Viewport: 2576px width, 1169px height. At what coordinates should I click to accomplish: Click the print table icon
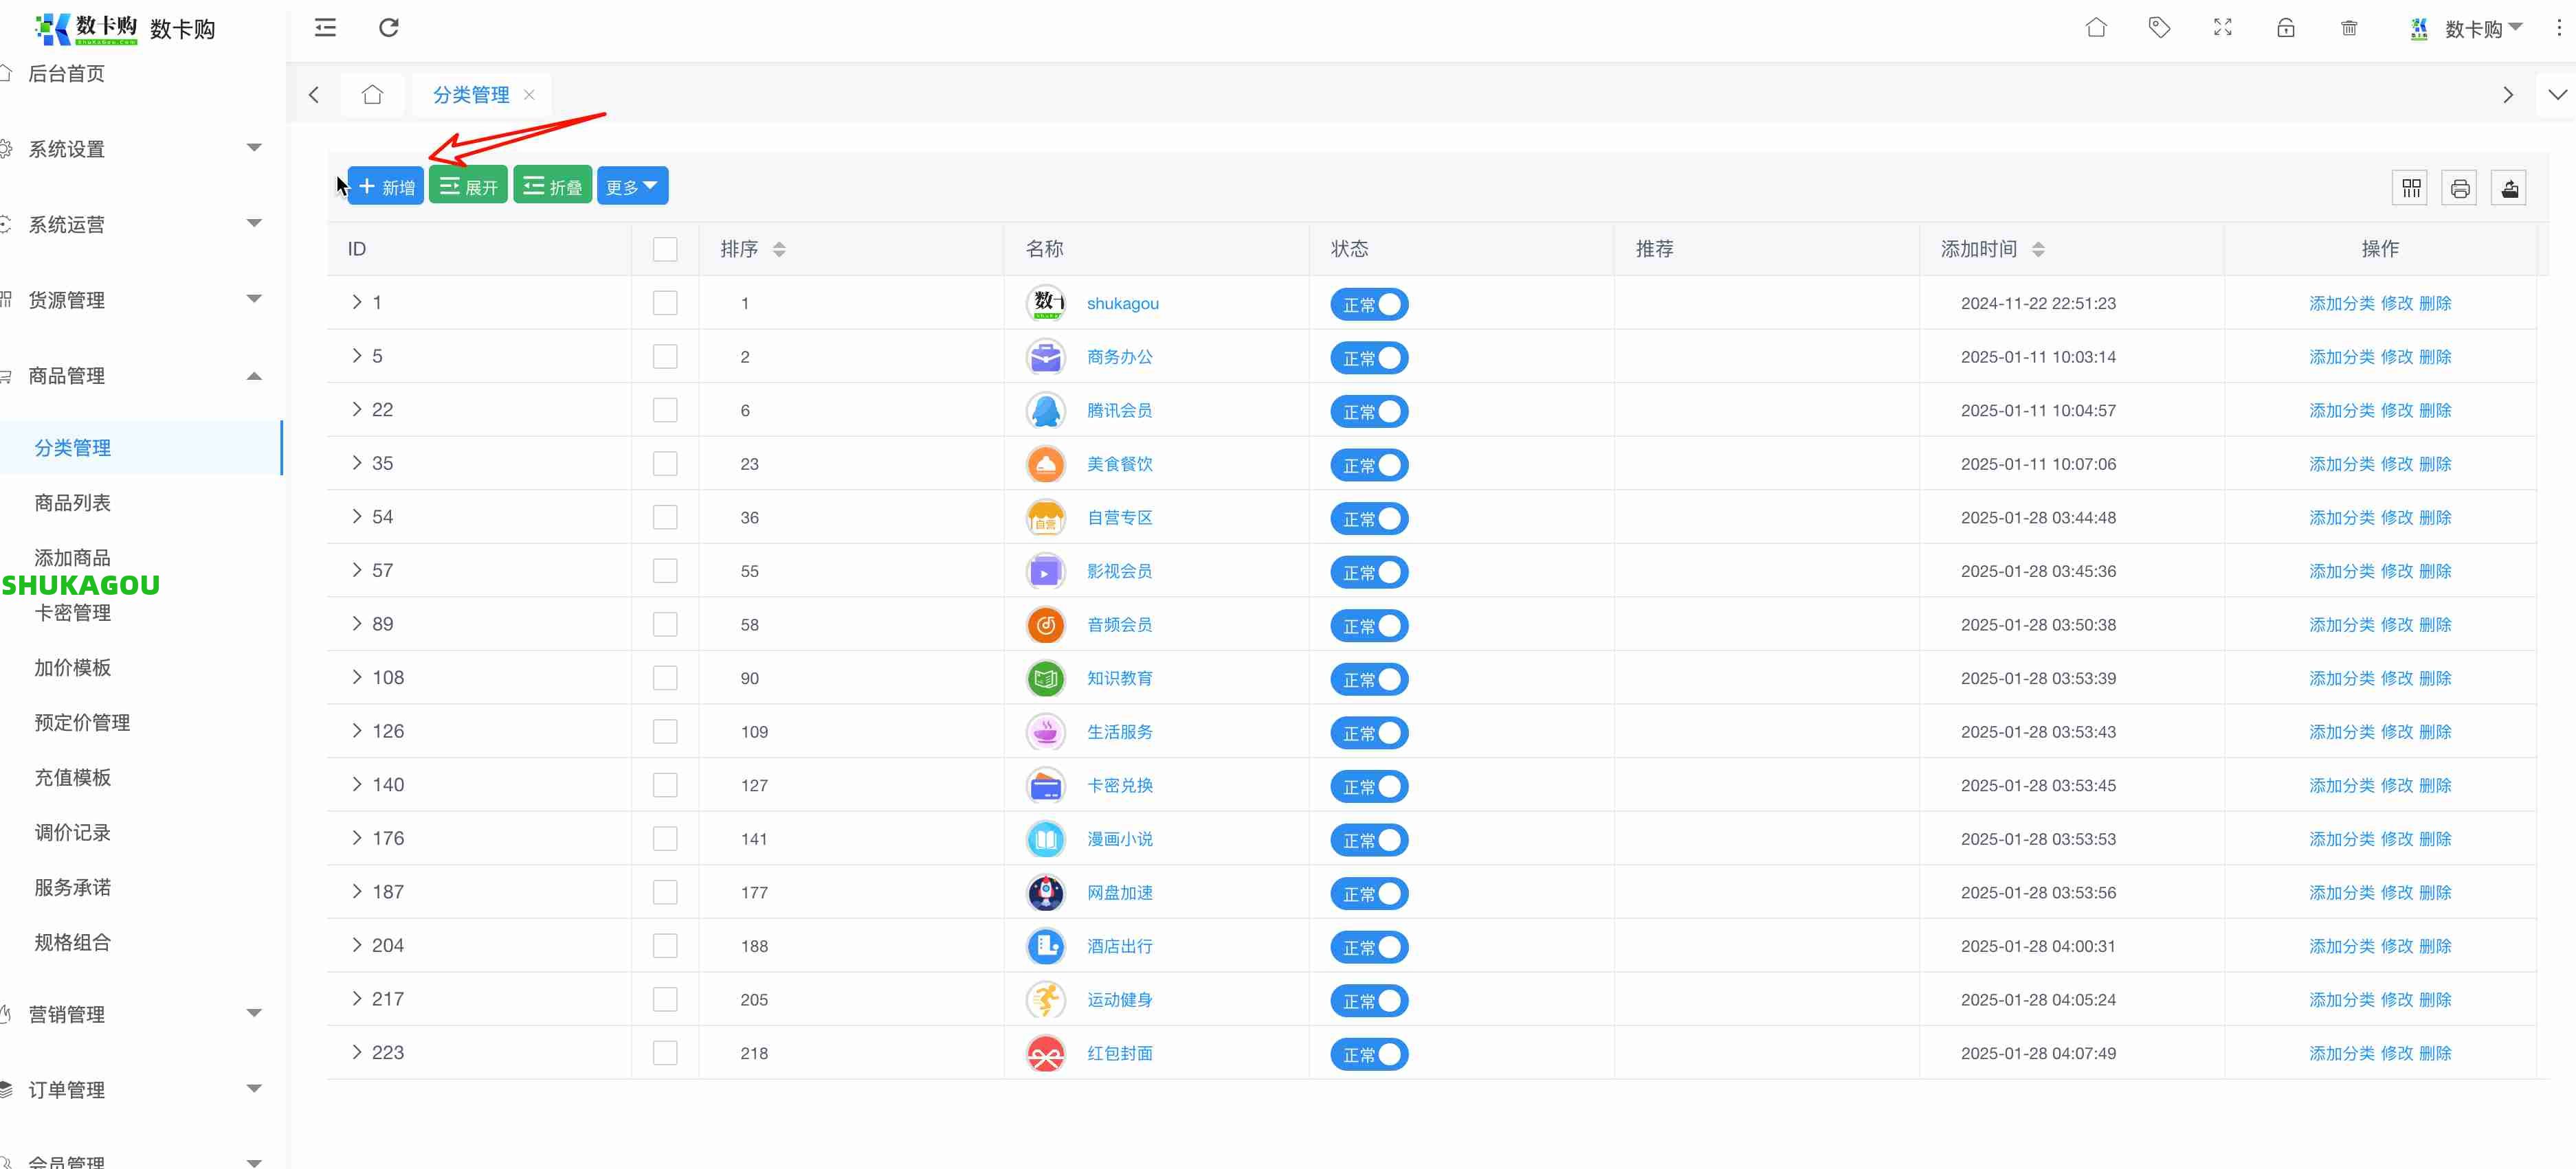2460,188
